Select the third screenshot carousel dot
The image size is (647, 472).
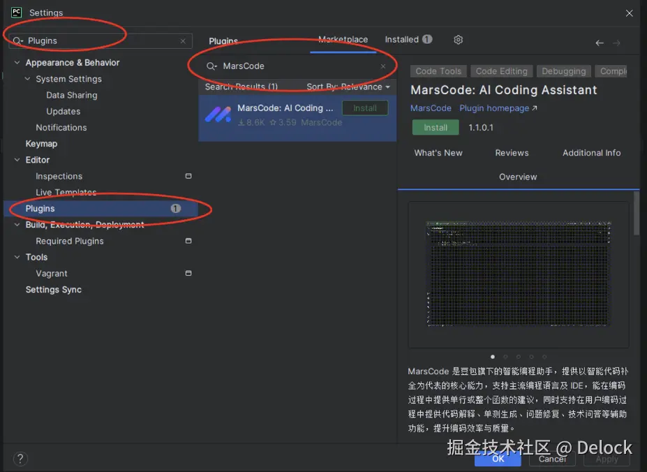point(519,356)
